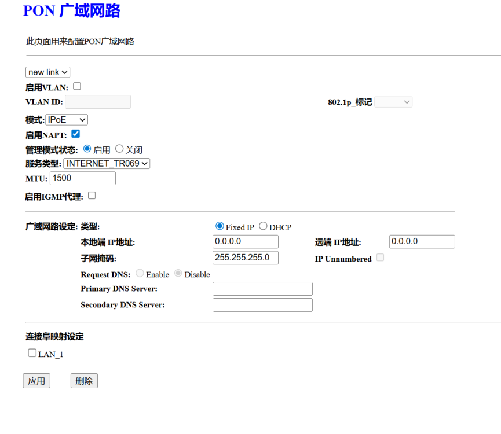
Task: Open the 模式 IPoE dropdown
Action: (66, 120)
